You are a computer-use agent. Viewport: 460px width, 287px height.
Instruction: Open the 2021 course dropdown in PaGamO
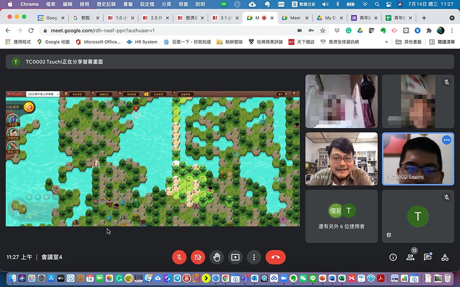43,94
